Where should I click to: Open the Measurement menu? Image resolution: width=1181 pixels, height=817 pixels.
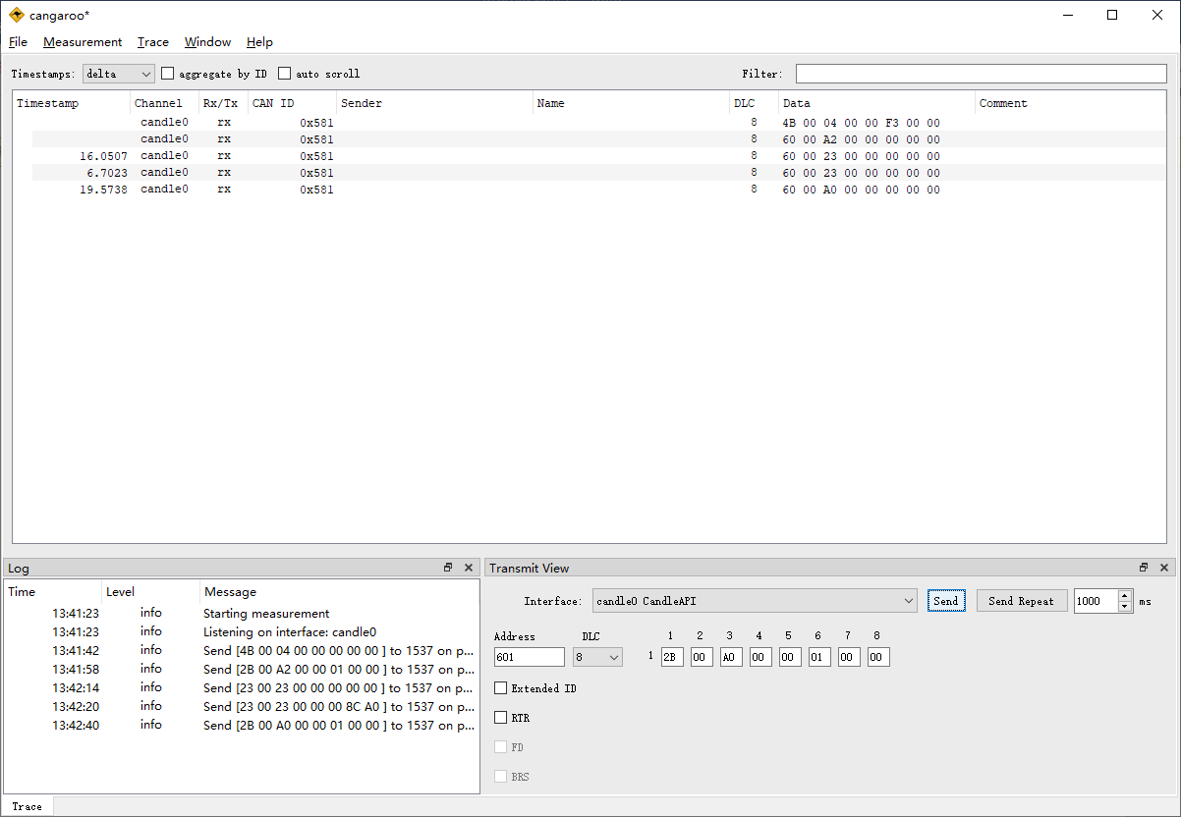point(83,42)
